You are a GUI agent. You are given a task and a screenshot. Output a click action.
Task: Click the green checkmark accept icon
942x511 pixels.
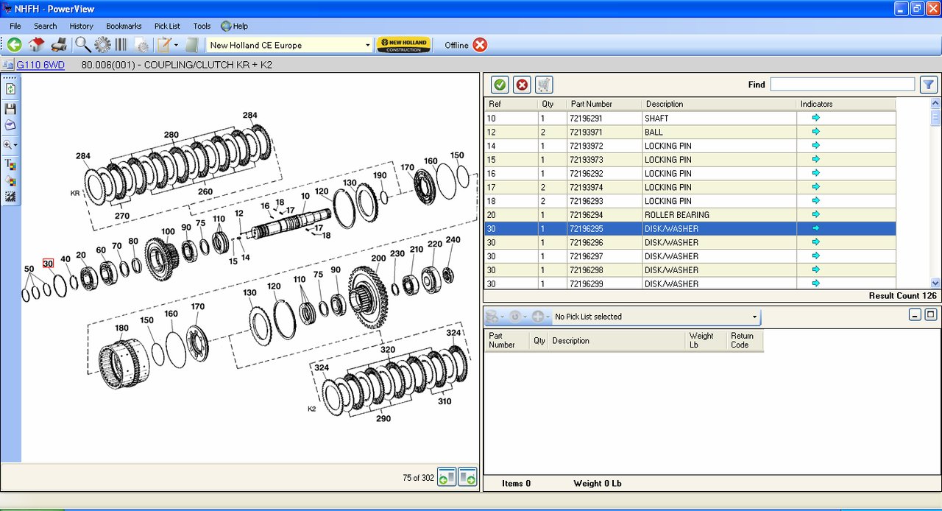click(500, 85)
